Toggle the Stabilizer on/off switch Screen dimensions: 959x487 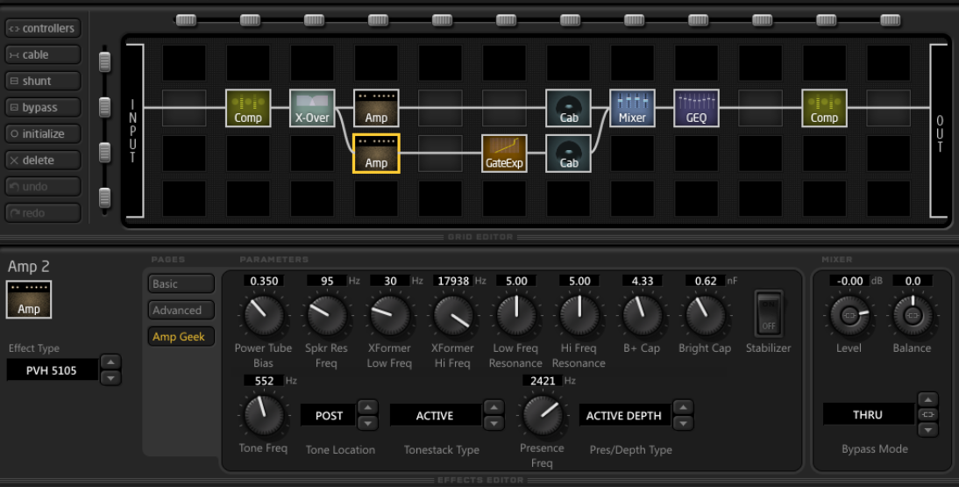[768, 314]
